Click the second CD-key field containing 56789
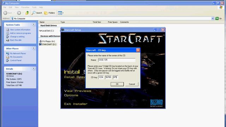Image resolution: width=226 pixels, height=127 pixels. pos(108,77)
